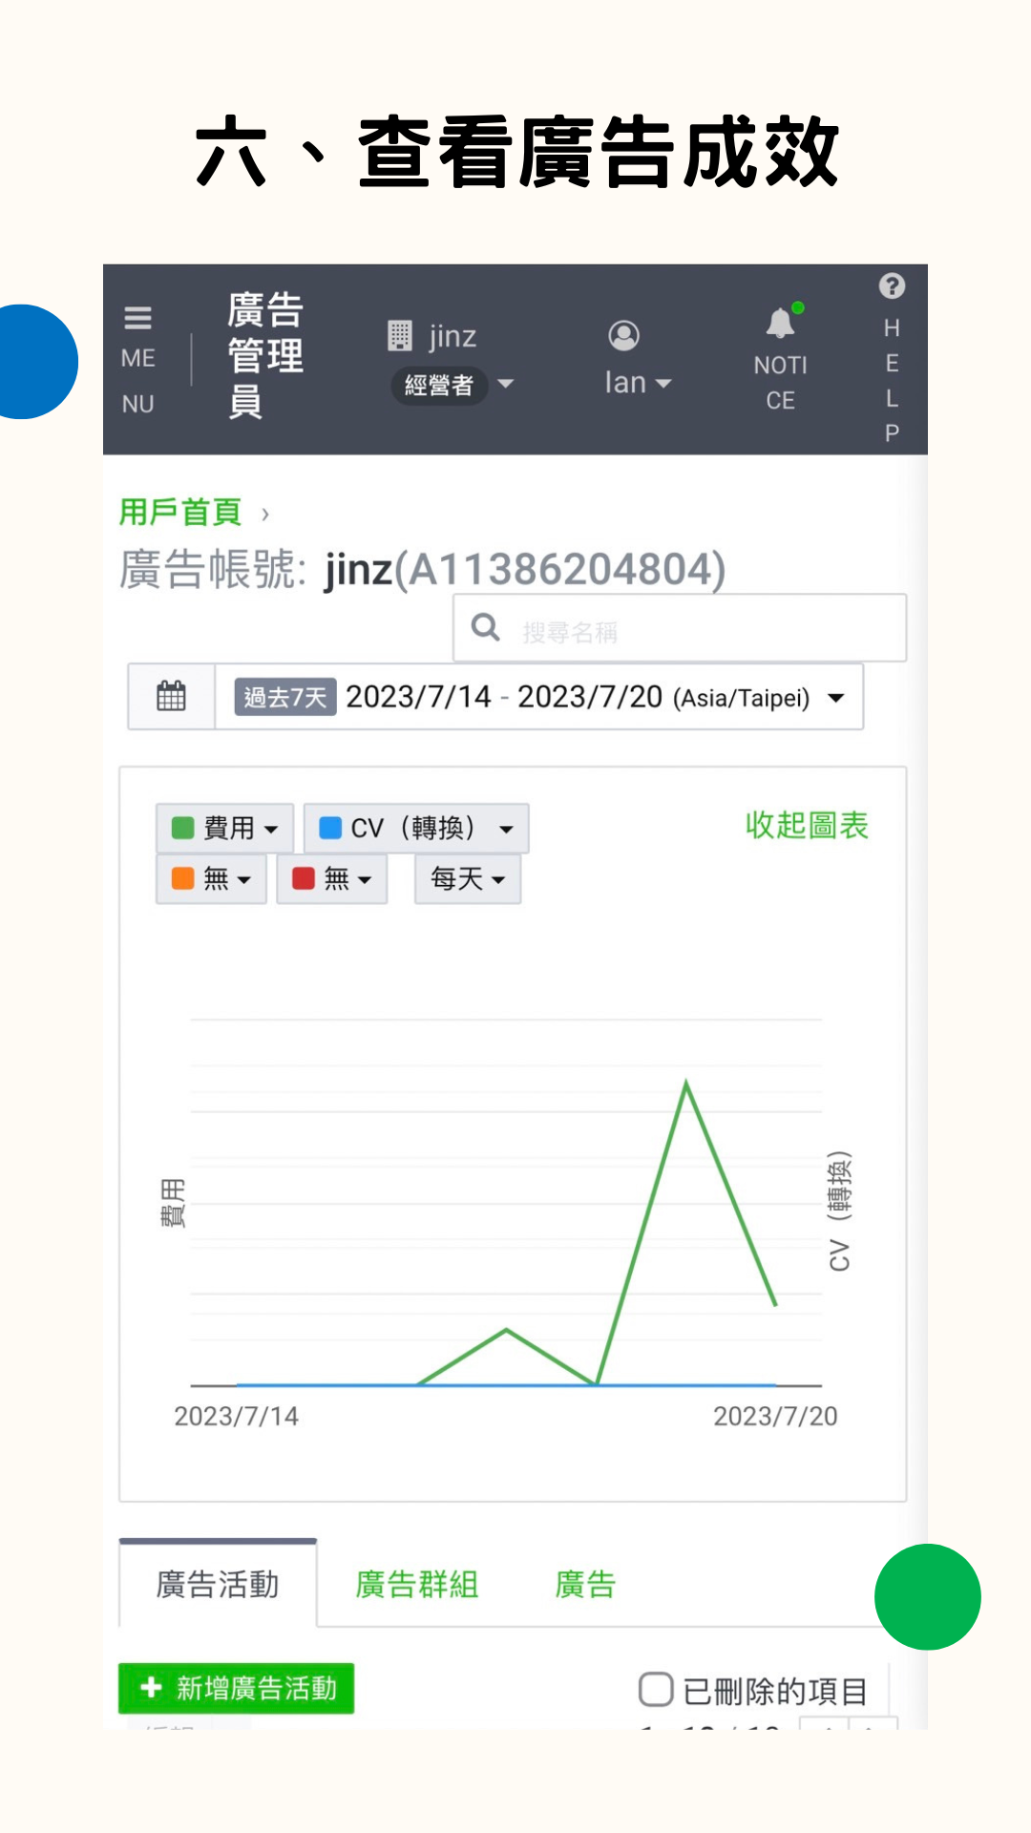Click the building icon beside jinz
The image size is (1031, 1833).
pyautogui.click(x=399, y=336)
